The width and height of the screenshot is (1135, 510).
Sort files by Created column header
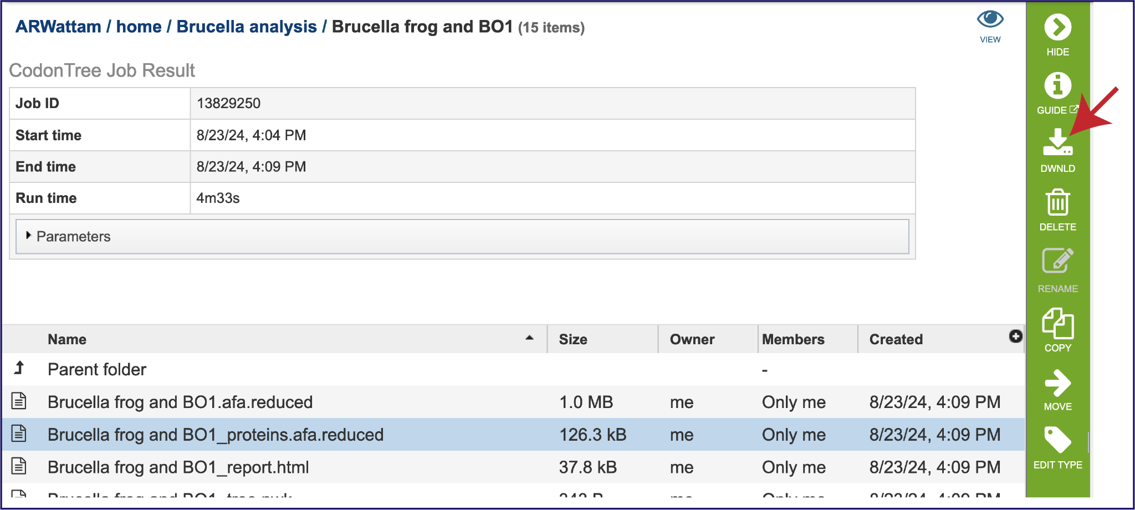(896, 339)
